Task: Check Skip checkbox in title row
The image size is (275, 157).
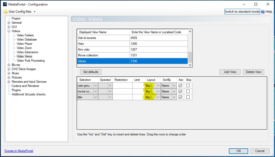Action: [188, 97]
